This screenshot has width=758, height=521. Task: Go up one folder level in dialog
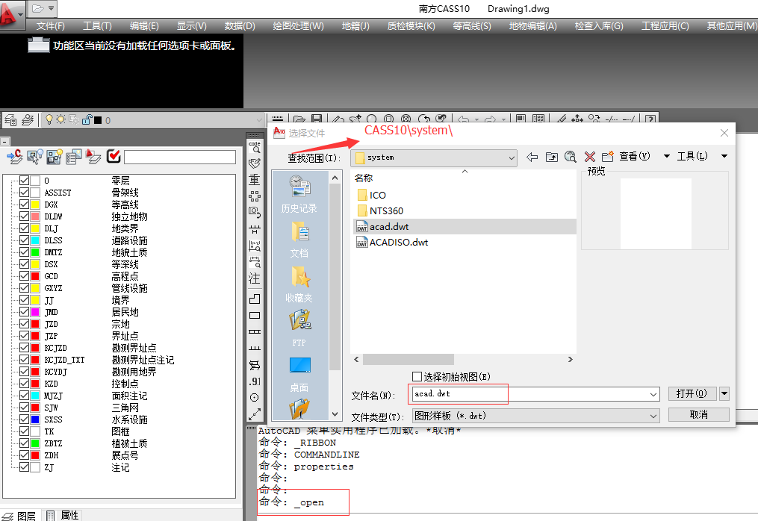552,157
